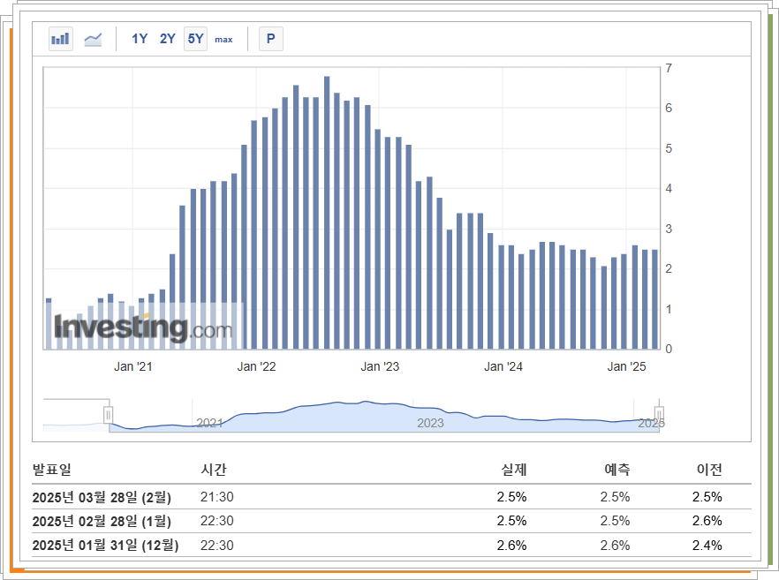Click the 이전 column header

pyautogui.click(x=709, y=470)
